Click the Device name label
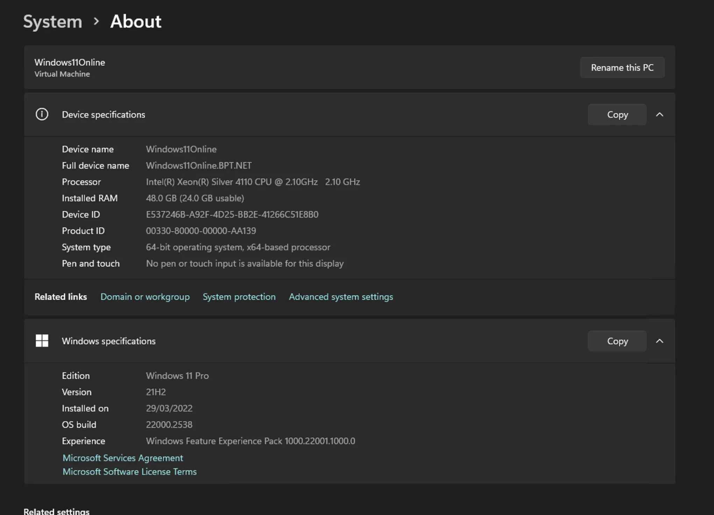This screenshot has width=714, height=515. pyautogui.click(x=88, y=149)
